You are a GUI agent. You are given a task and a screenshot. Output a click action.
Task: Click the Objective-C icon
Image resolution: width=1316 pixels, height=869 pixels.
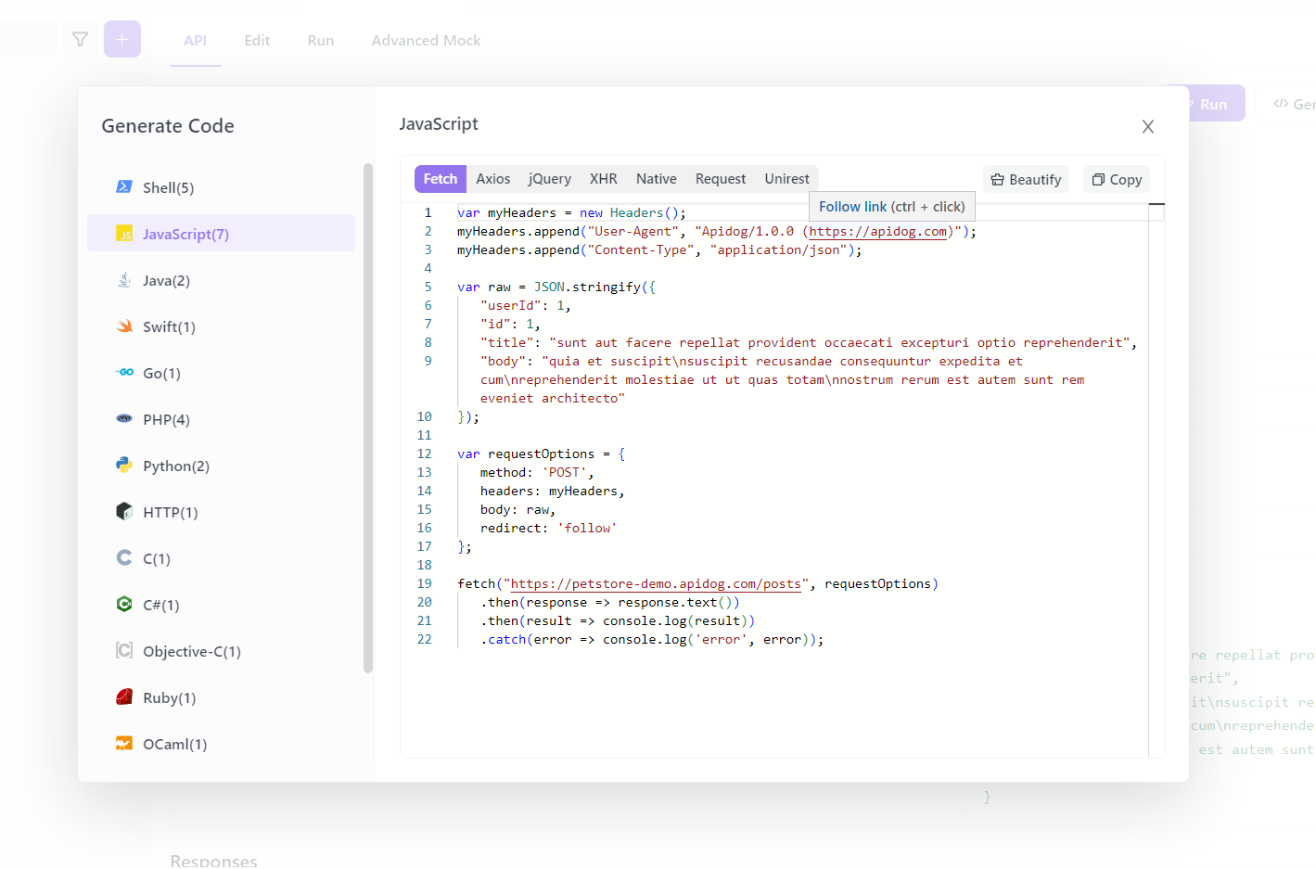(124, 651)
